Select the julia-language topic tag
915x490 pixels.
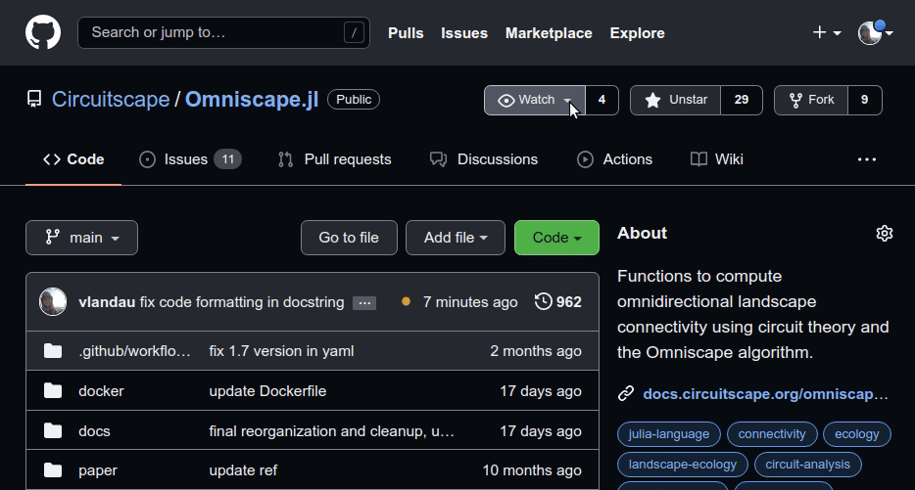(669, 434)
